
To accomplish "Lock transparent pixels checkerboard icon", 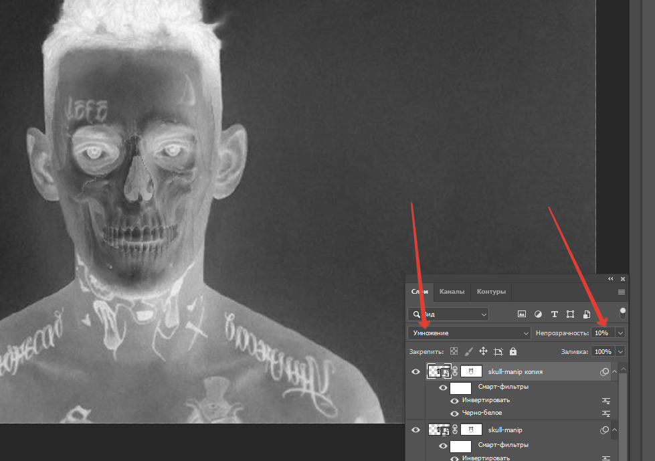I will tap(454, 351).
